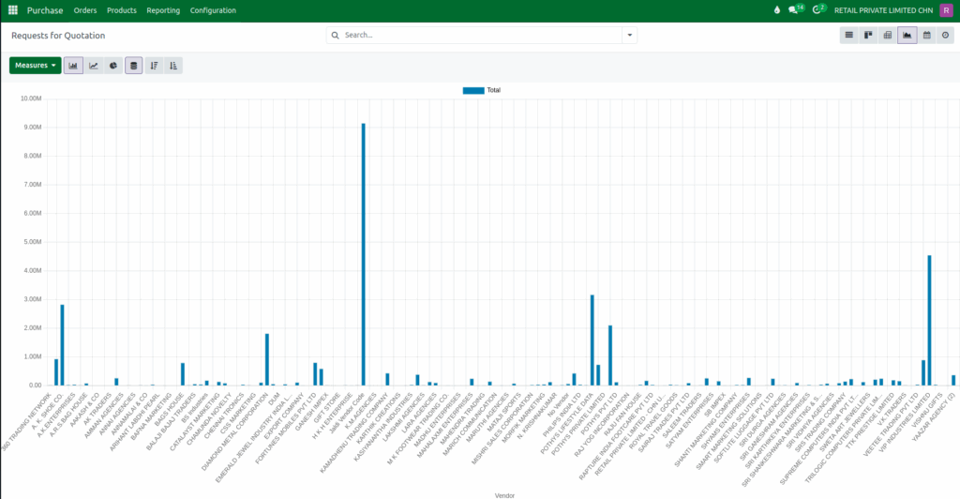Viewport: 960px width, 499px height.
Task: Switch to calendar view
Action: pyautogui.click(x=927, y=36)
